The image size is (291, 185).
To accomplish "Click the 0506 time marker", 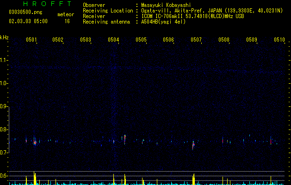I will 168,39.
